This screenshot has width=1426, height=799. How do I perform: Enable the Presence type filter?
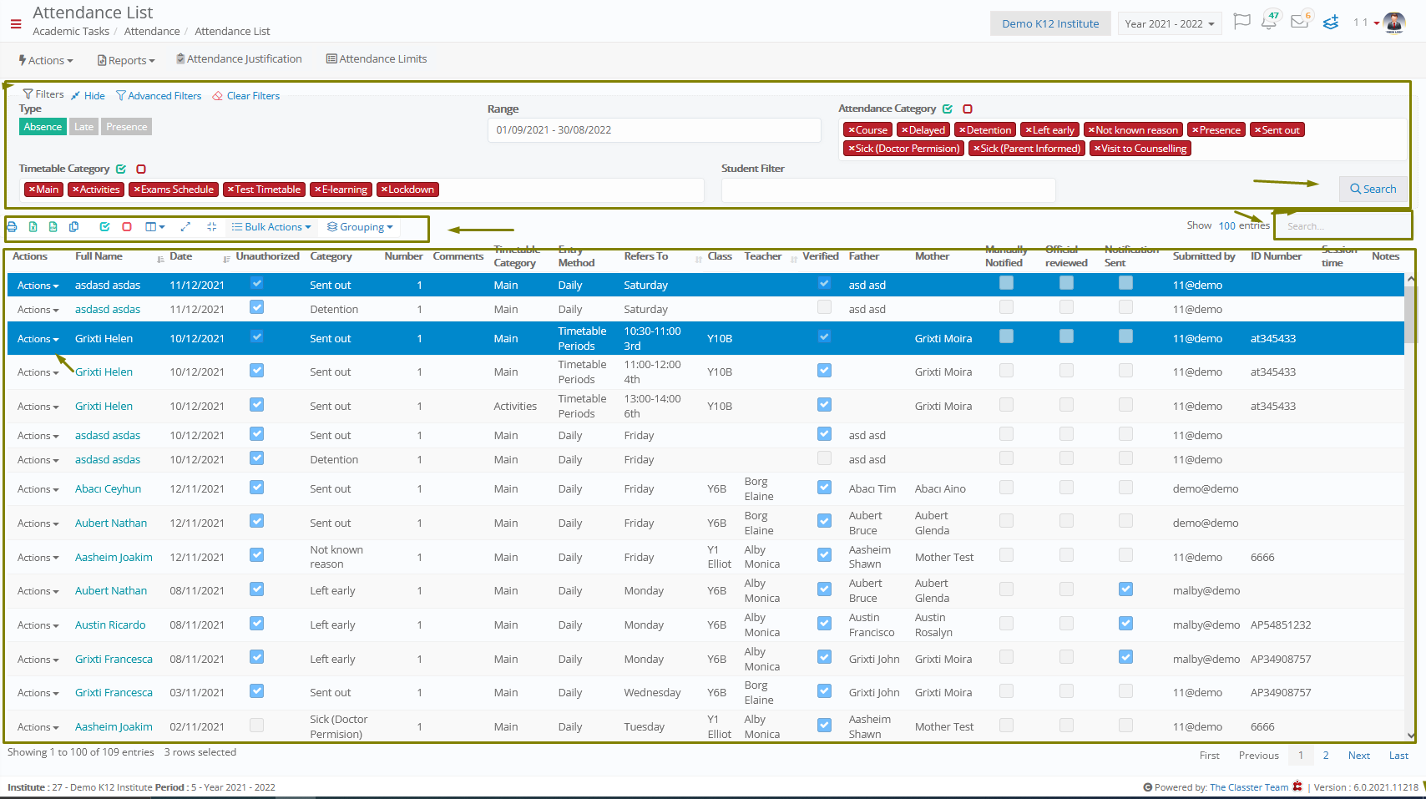tap(127, 127)
